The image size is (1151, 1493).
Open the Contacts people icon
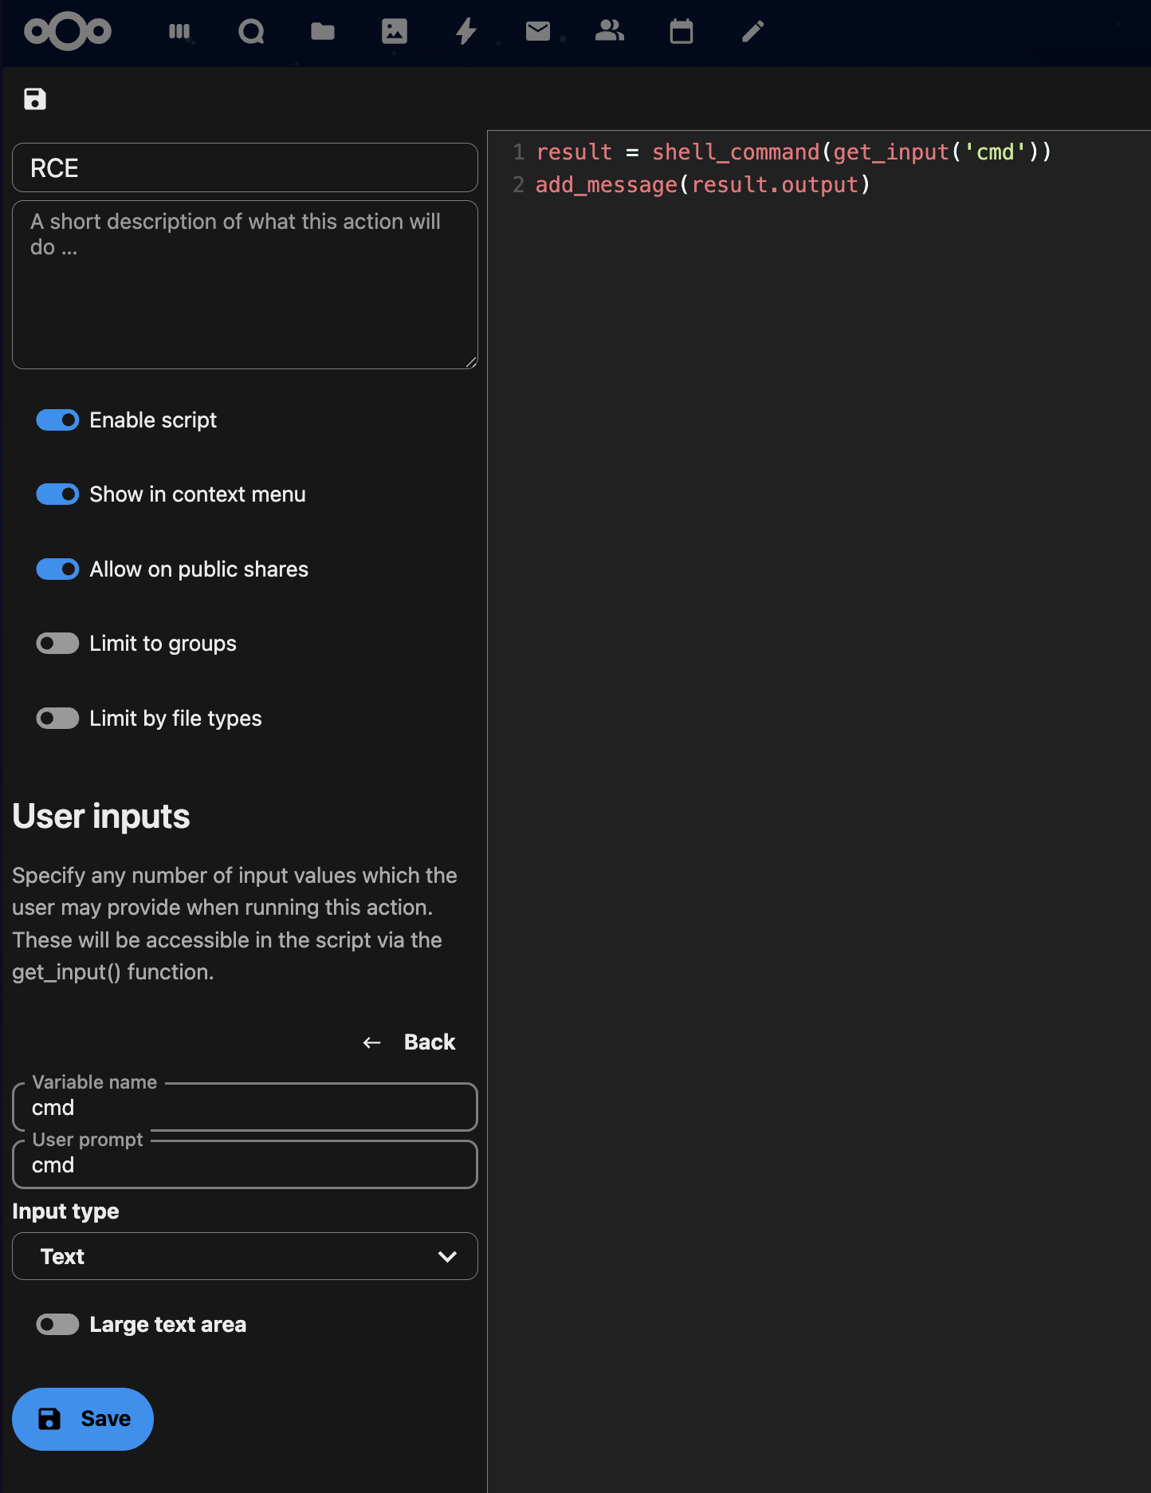[x=610, y=31]
